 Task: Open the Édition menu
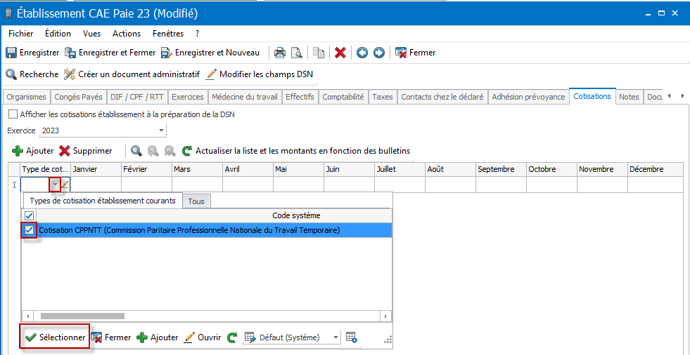point(58,34)
